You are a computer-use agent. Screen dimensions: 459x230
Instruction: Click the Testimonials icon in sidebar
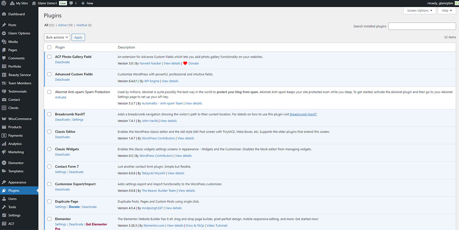tap(4, 91)
